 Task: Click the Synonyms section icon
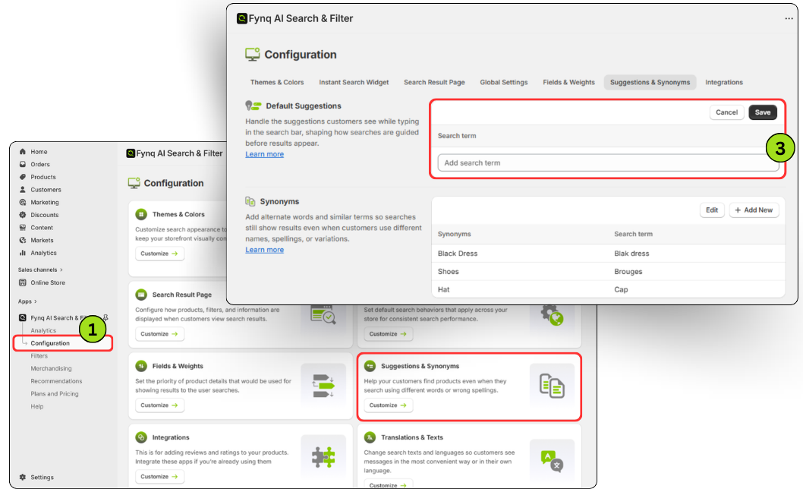pos(250,201)
